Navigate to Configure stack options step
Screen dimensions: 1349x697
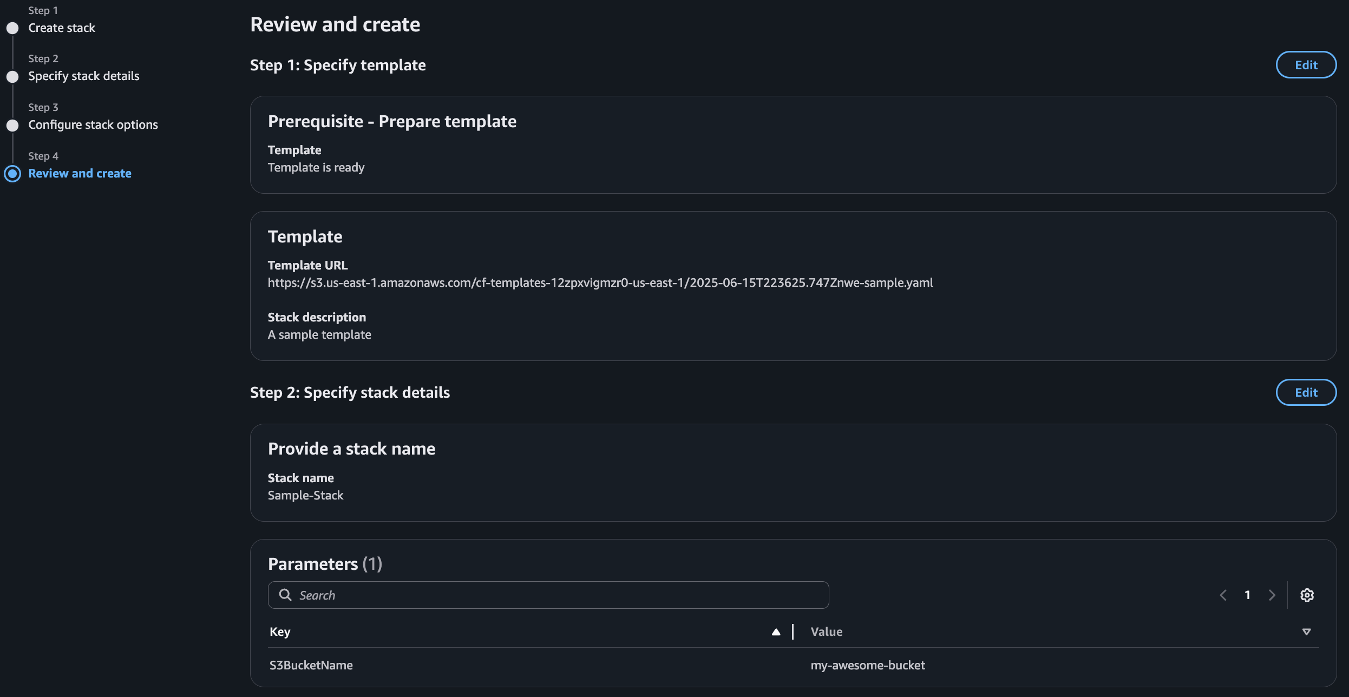[x=93, y=125]
